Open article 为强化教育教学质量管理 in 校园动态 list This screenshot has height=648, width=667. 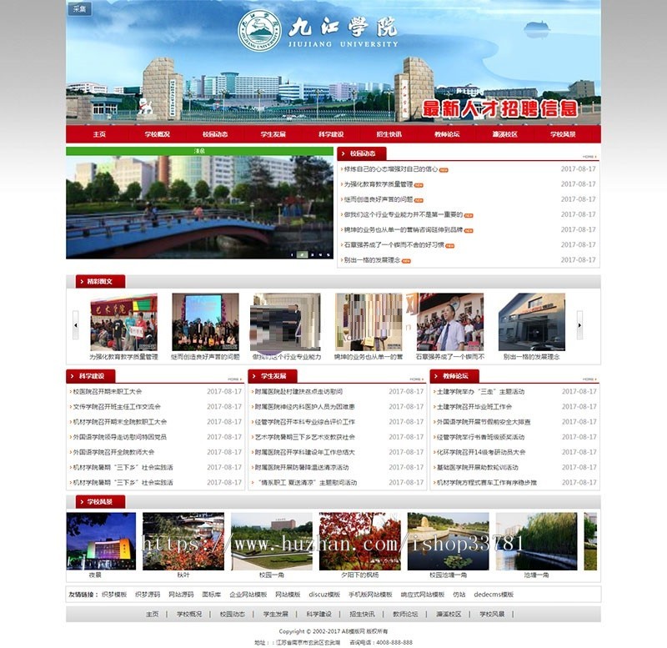(x=379, y=184)
